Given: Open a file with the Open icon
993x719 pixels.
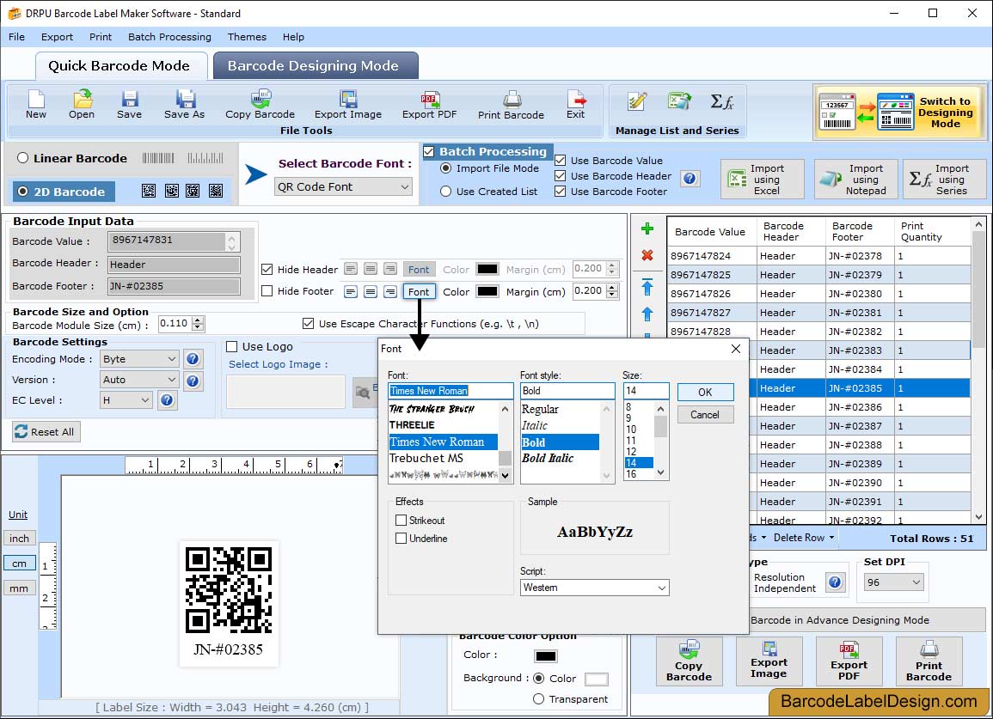Looking at the screenshot, I should pyautogui.click(x=82, y=105).
